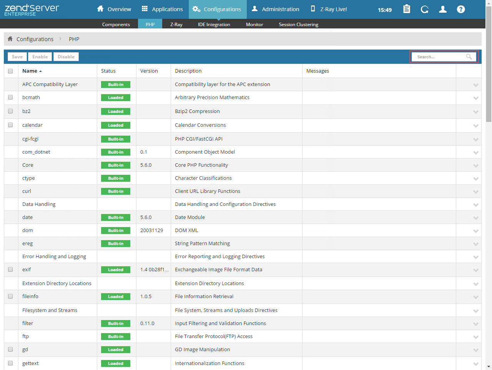Expand the Error Handling and Logging row
Image resolution: width=492 pixels, height=370 pixels.
pyautogui.click(x=475, y=257)
